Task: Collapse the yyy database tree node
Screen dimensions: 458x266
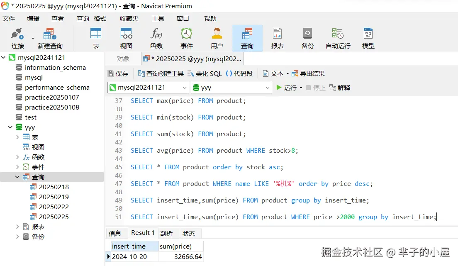Action: [10, 127]
